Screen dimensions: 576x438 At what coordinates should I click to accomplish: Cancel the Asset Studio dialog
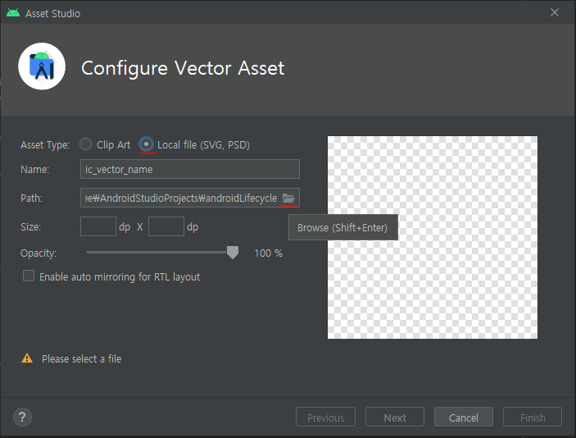tap(464, 417)
